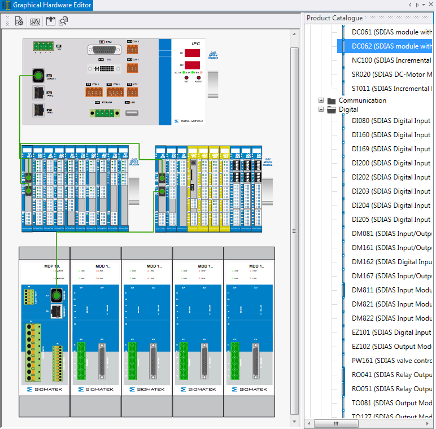Select the second MDD drive module

pyautogui.click(x=147, y=332)
